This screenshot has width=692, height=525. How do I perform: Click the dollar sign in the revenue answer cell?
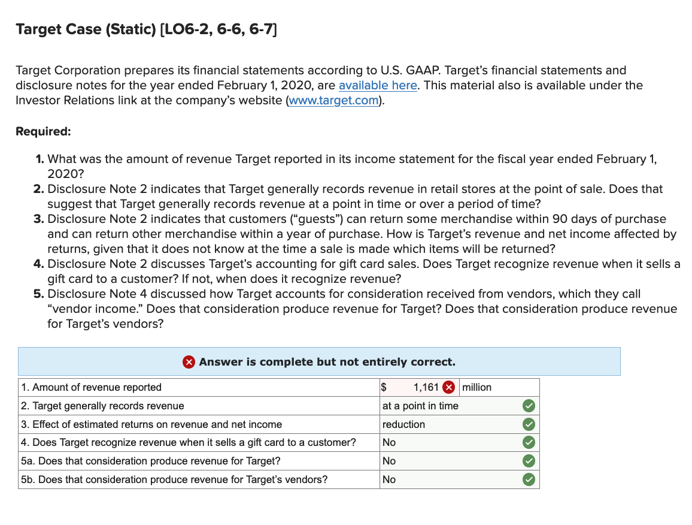(x=384, y=387)
